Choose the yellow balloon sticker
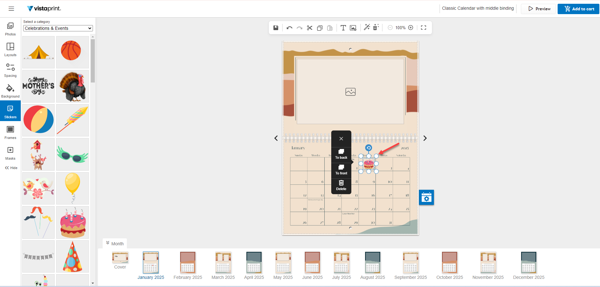Screen dimensions: 600x287 click(73, 188)
